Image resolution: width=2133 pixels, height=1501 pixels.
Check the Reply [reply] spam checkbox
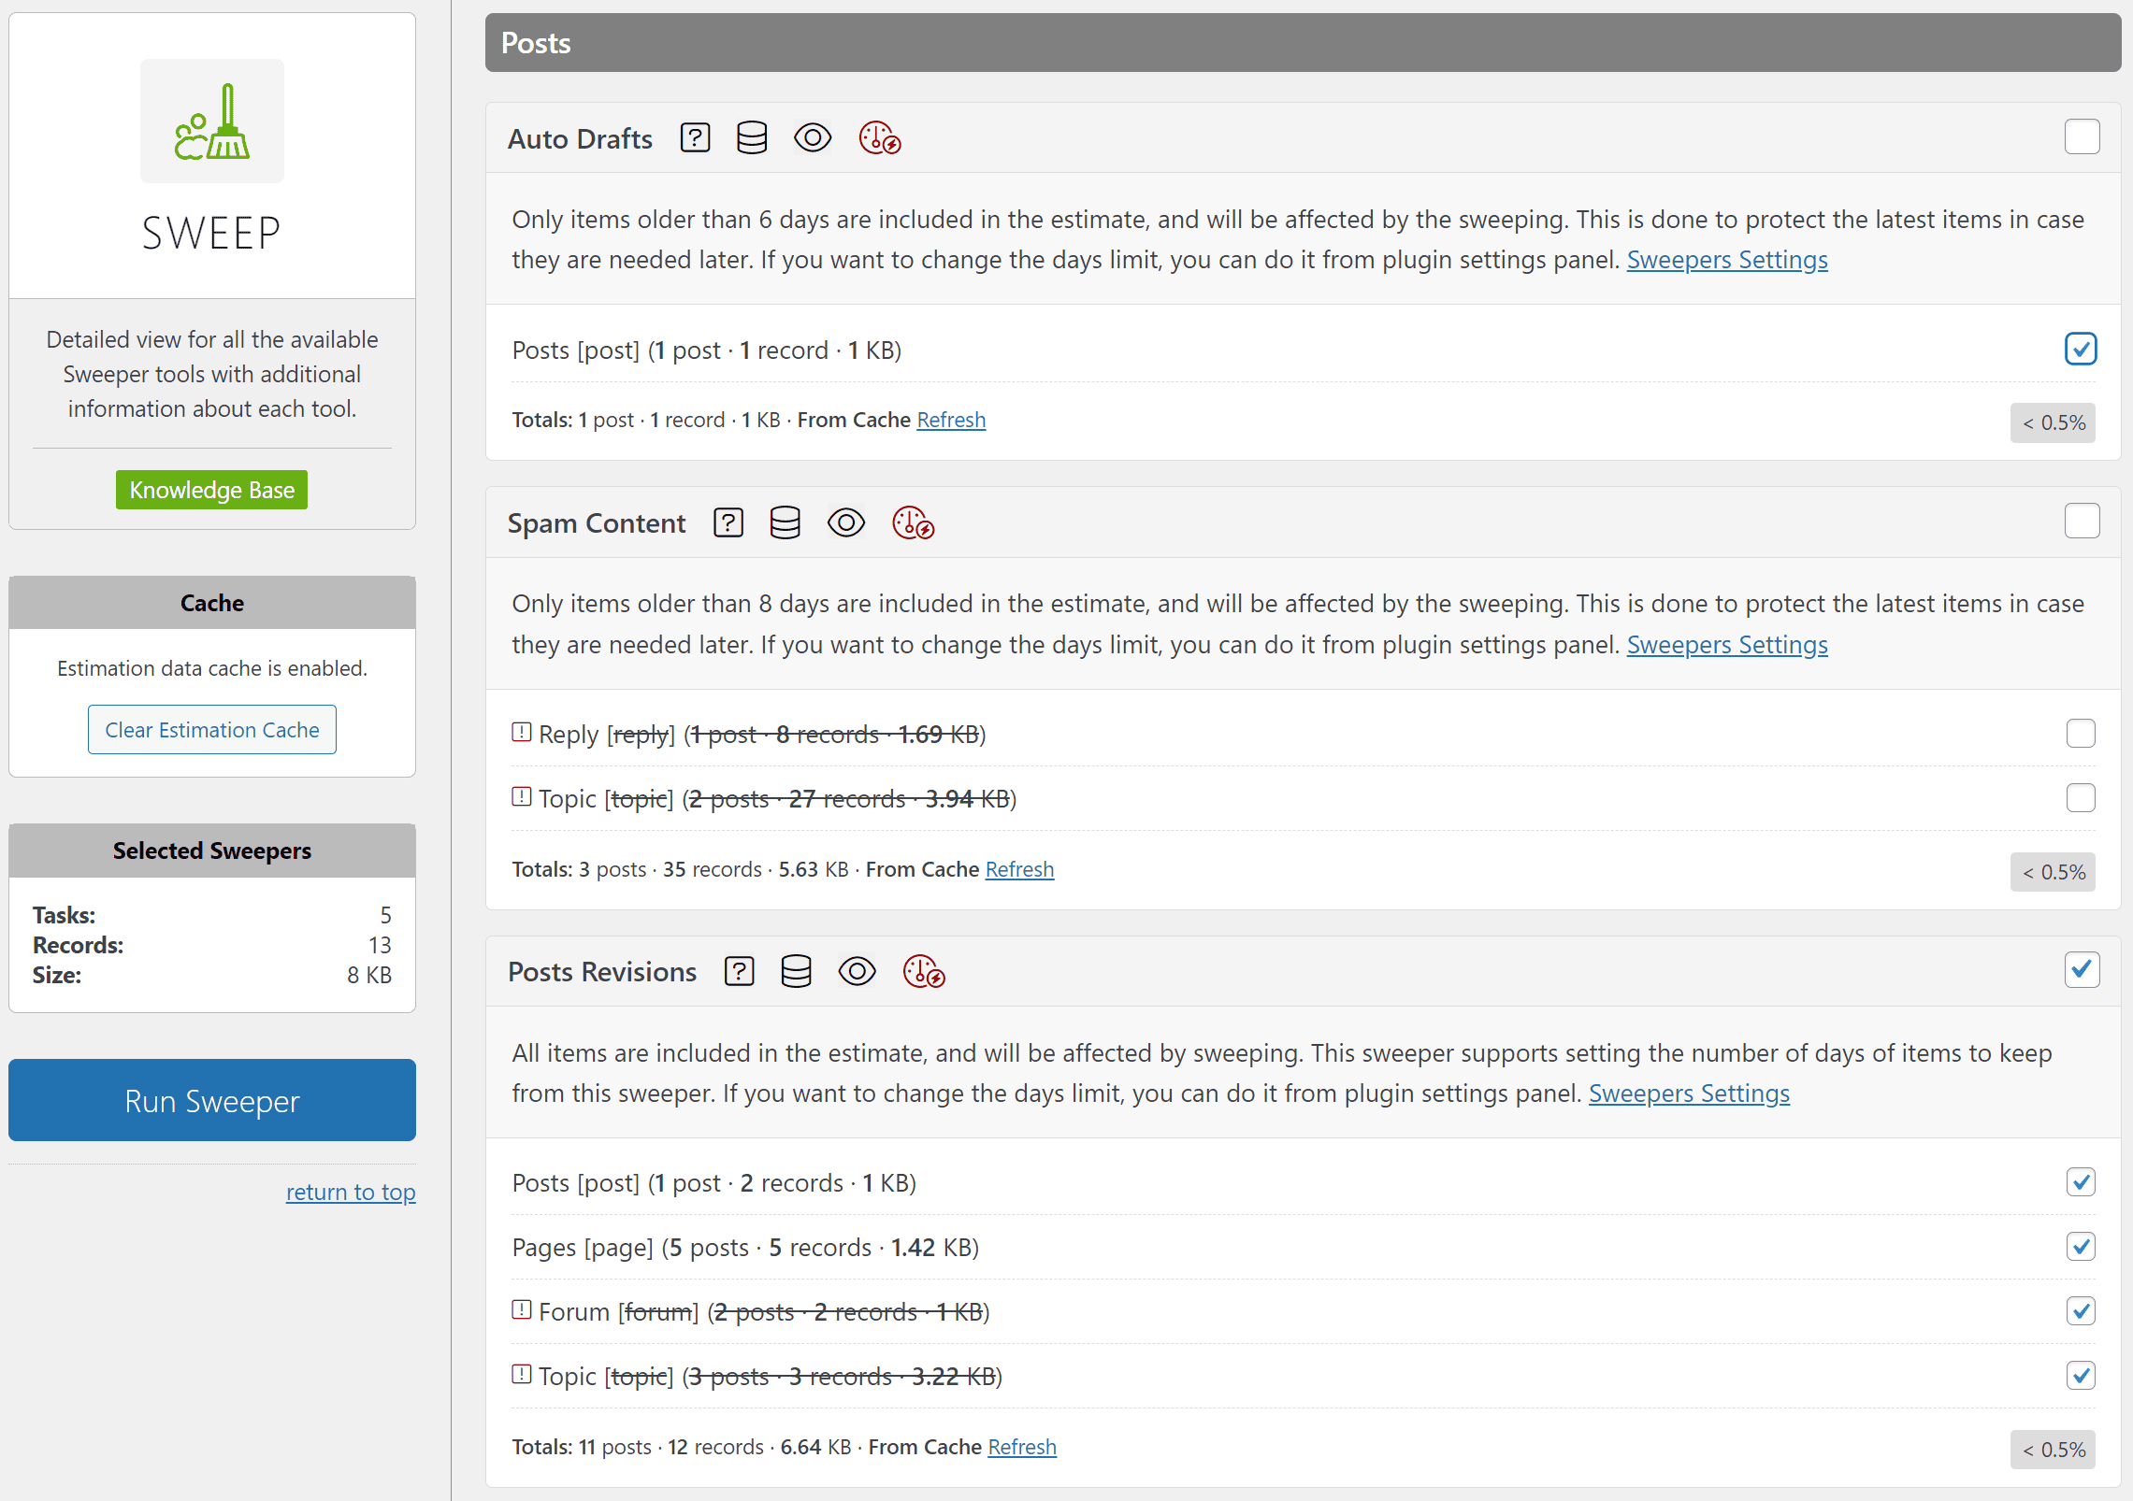(2081, 734)
